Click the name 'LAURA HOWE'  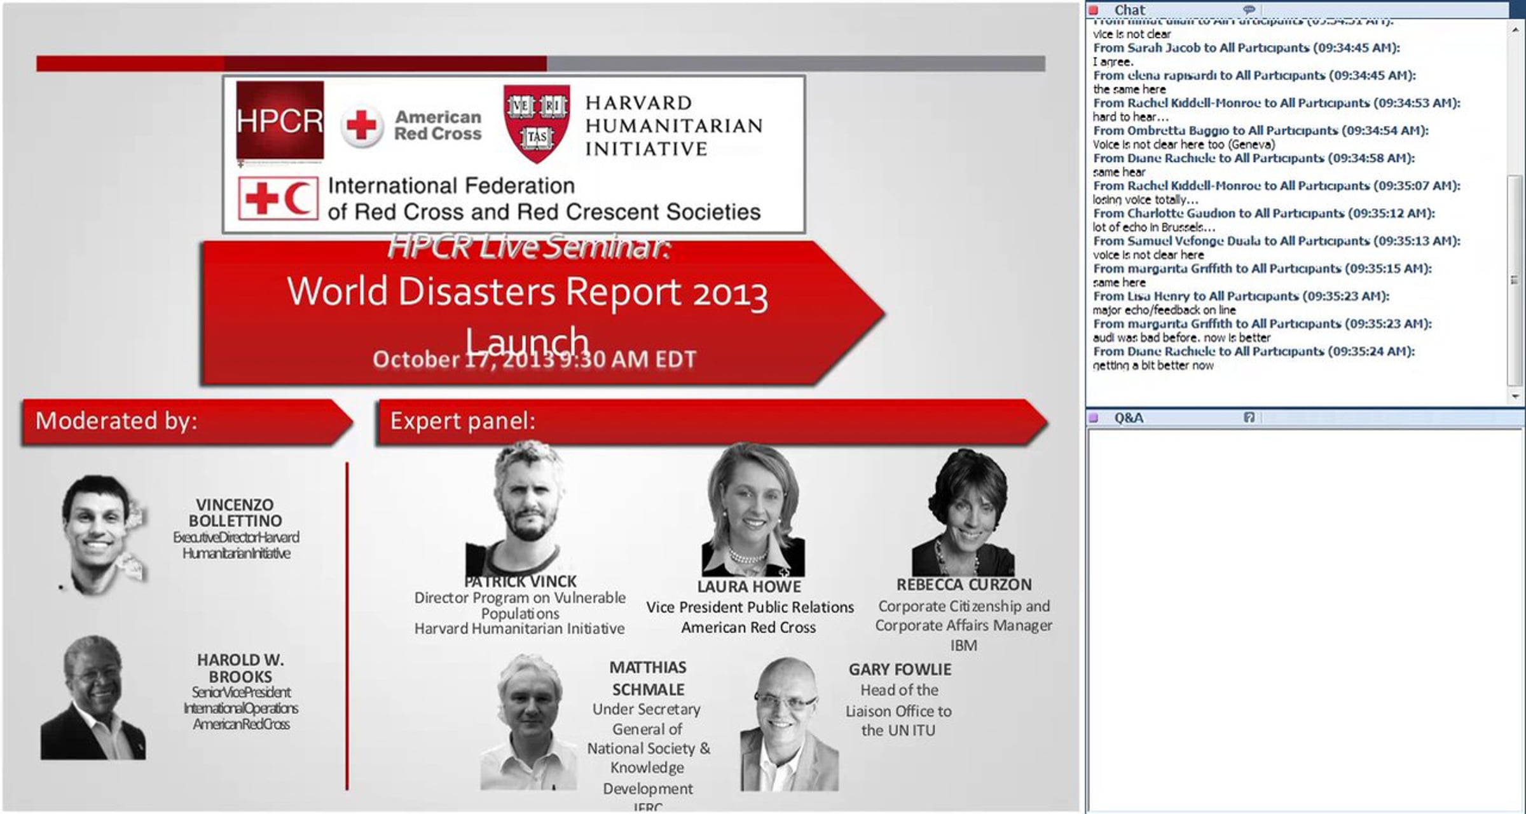(x=749, y=587)
